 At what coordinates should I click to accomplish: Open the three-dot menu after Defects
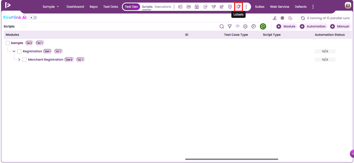pos(313,7)
